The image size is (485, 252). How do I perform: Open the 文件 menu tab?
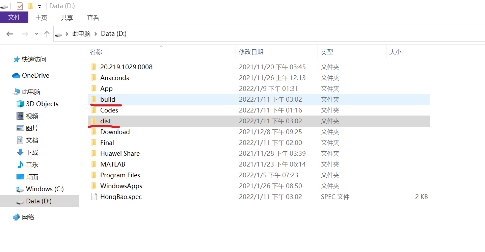[x=14, y=17]
